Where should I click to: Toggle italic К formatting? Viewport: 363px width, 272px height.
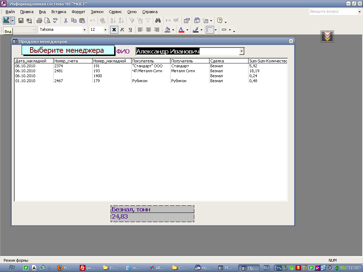(x=122, y=30)
